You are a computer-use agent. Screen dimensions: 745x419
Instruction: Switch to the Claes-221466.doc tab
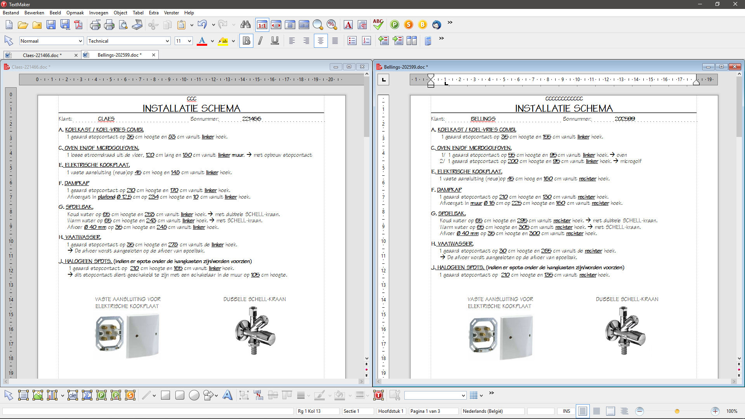point(42,55)
